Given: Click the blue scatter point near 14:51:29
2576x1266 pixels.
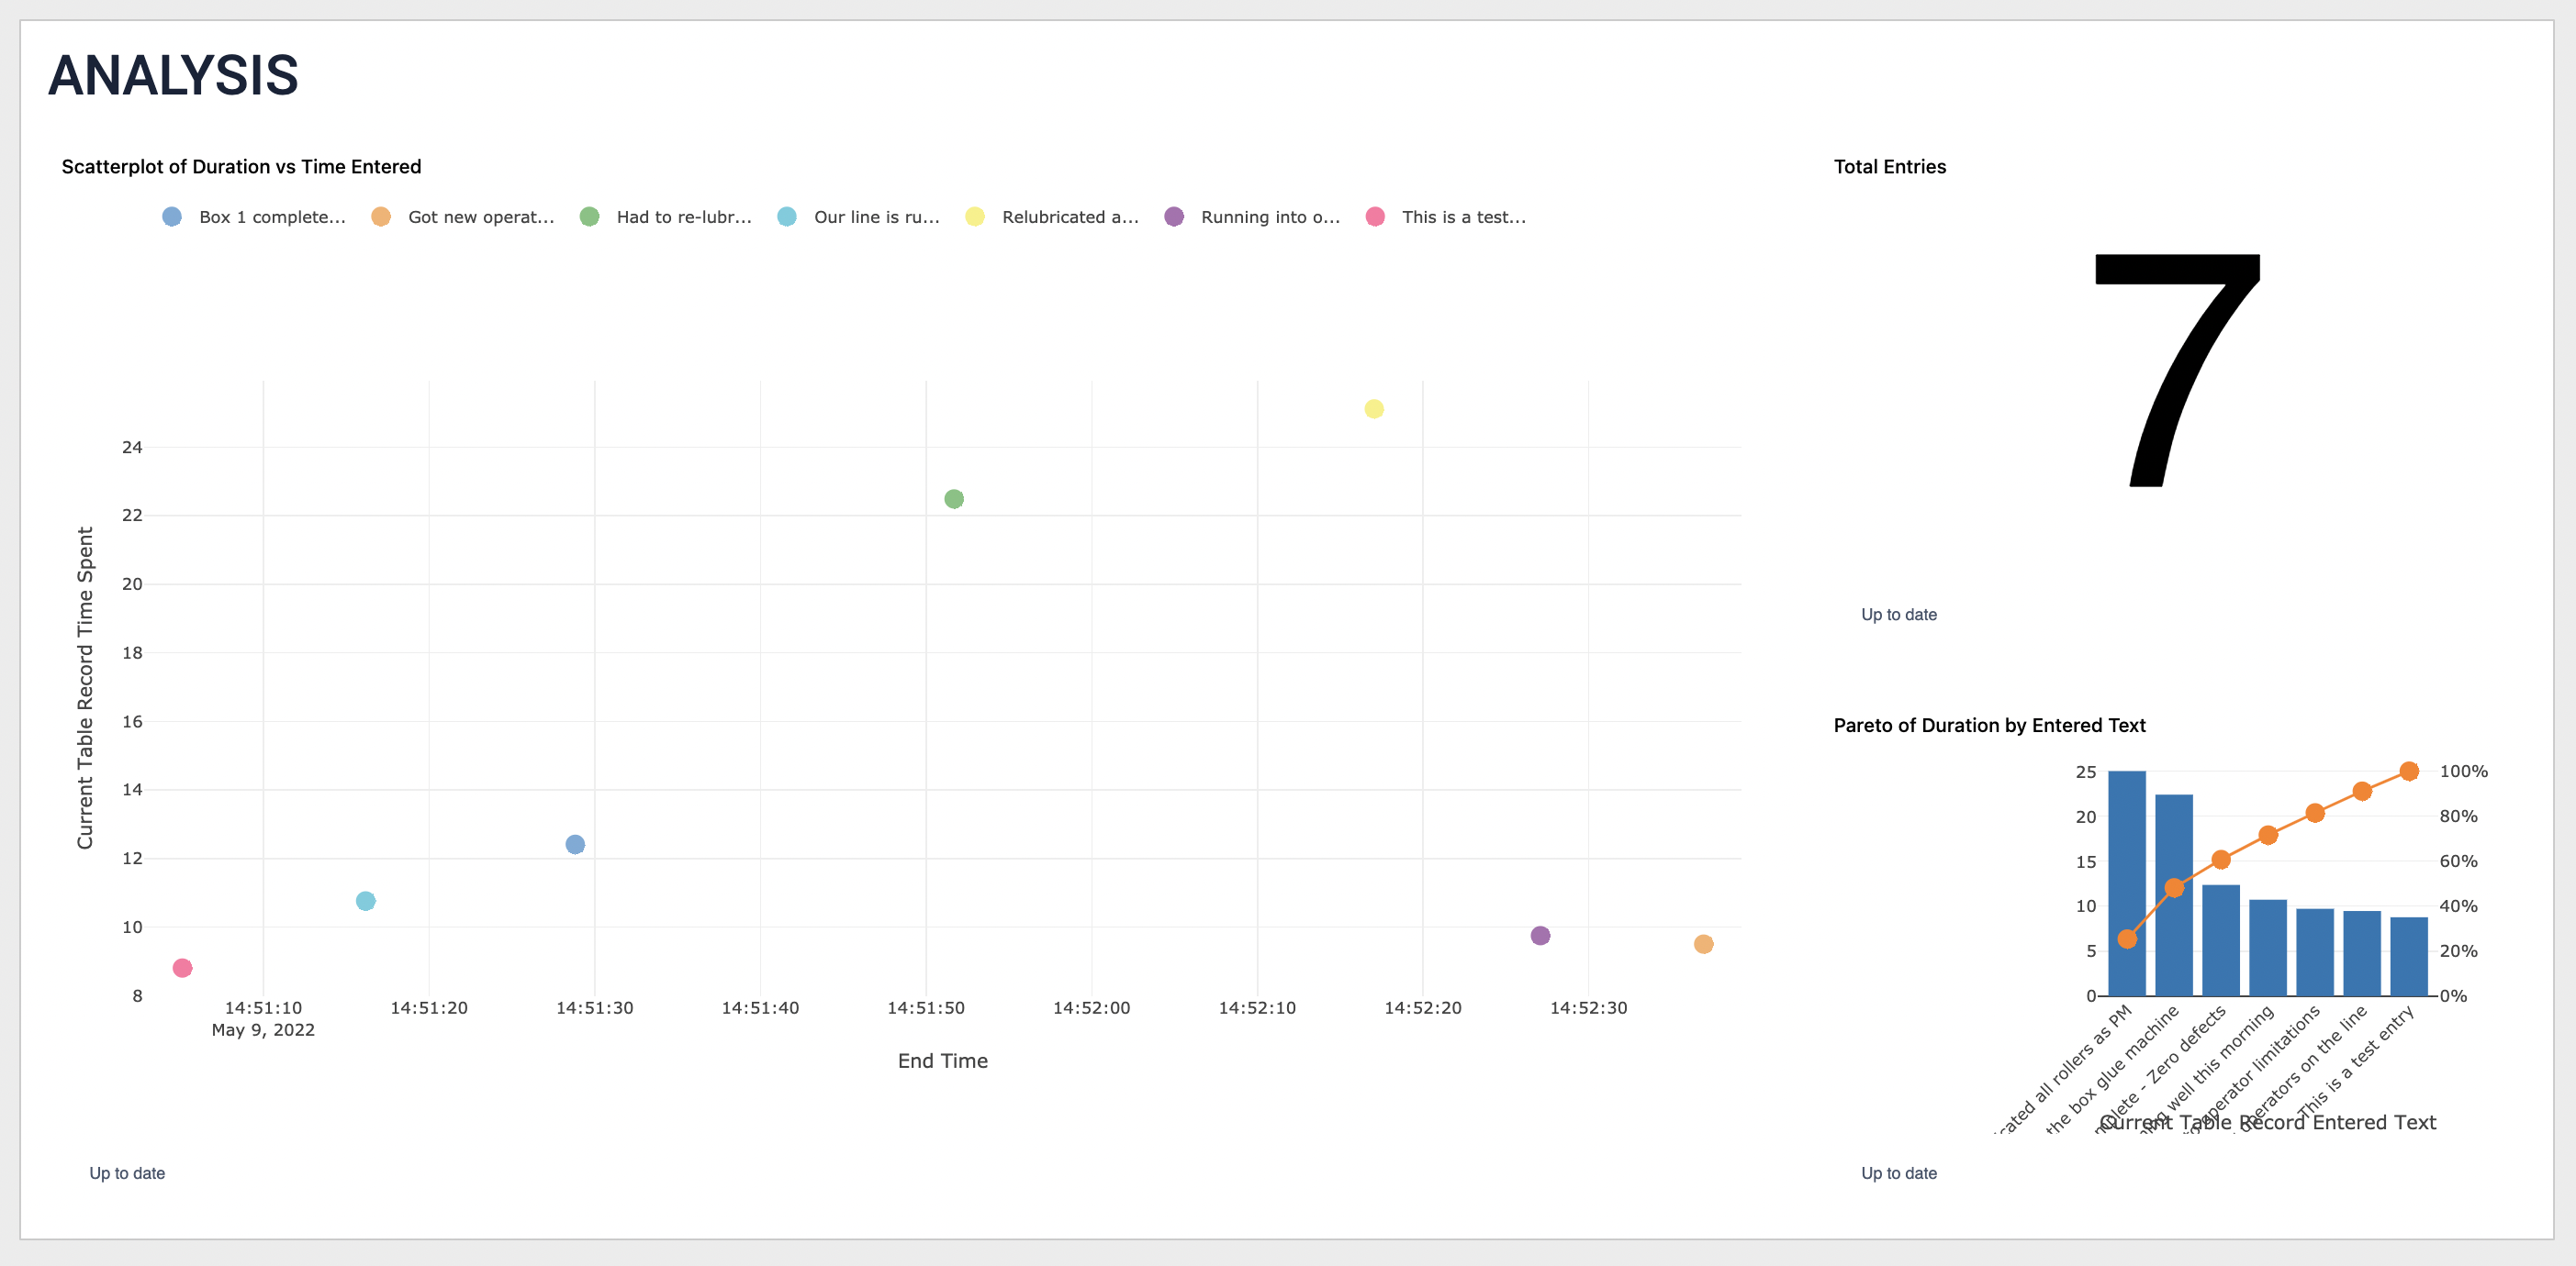Looking at the screenshot, I should pyautogui.click(x=575, y=844).
